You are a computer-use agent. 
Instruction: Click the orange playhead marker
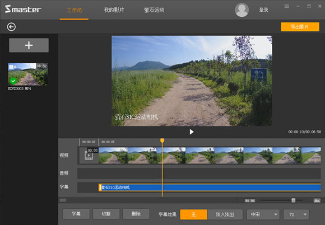pyautogui.click(x=162, y=140)
